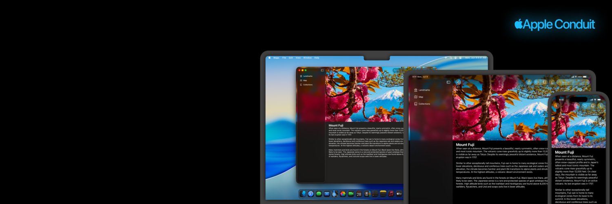The height and width of the screenshot is (204, 612).
Task: Open Music from the Mac dock
Action: pos(391,194)
